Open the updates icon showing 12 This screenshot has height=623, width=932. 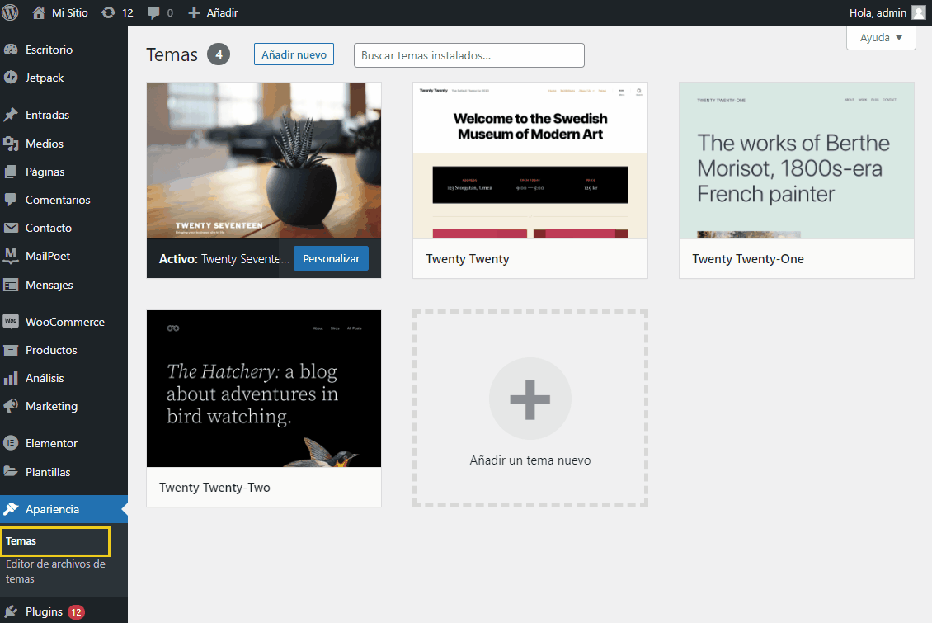[x=108, y=12]
